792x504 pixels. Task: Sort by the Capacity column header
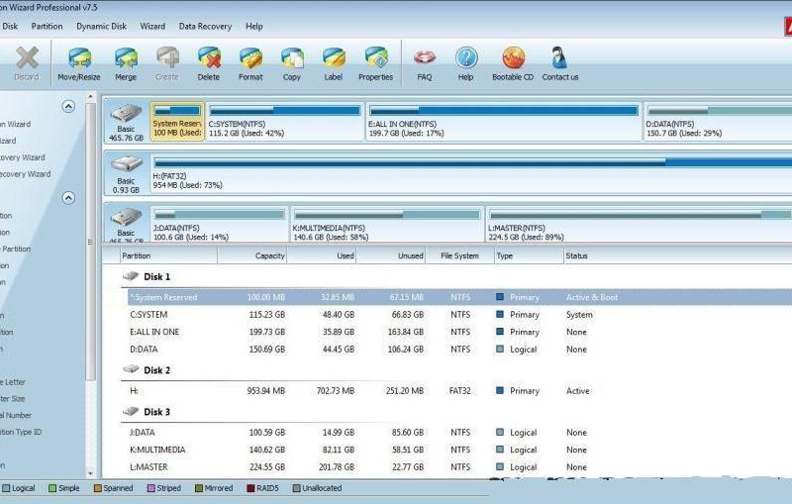(x=252, y=256)
